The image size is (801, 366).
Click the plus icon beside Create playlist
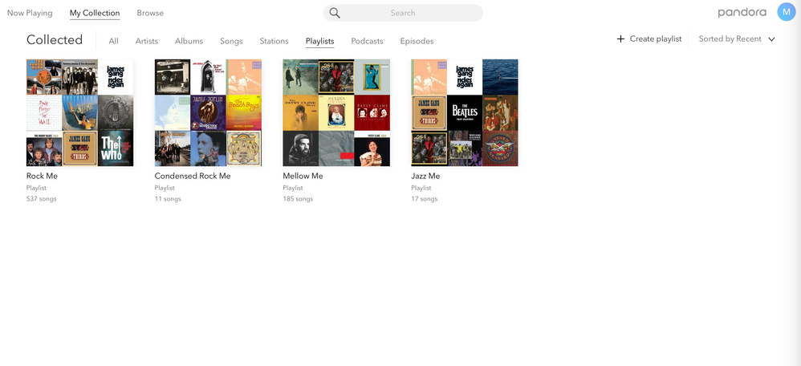click(620, 39)
